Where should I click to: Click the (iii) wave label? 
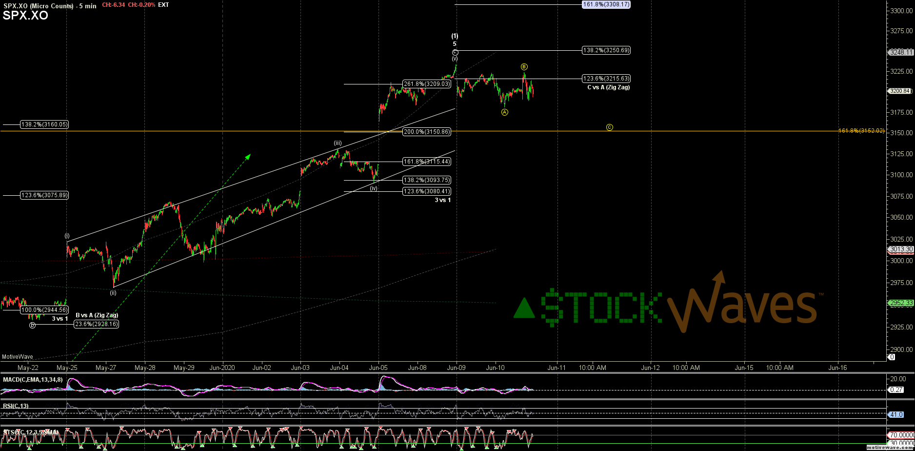pos(338,143)
